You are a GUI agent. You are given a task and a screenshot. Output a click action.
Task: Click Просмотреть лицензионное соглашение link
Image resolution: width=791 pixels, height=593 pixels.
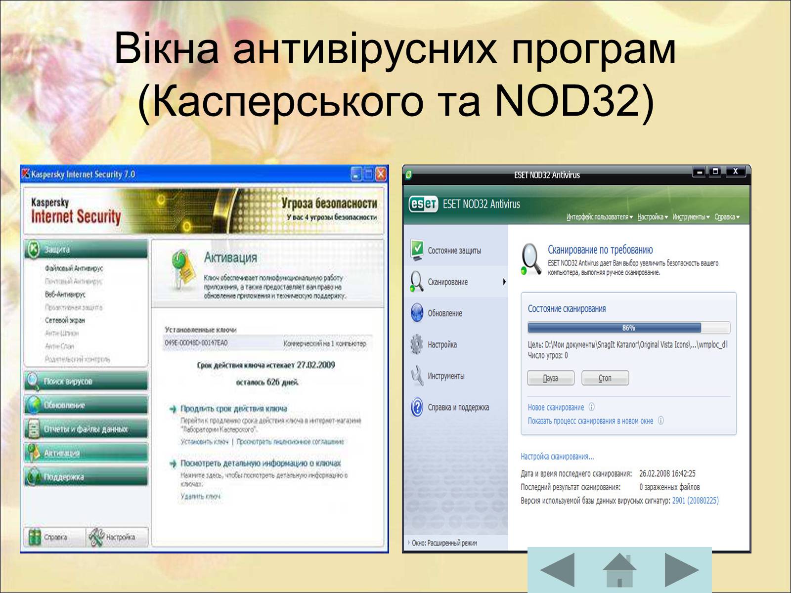tap(290, 442)
